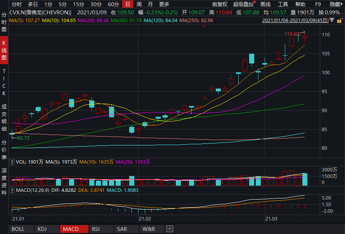The height and width of the screenshot is (234, 345).
Task: Expand the 更多 periods menu
Action: click(x=164, y=5)
